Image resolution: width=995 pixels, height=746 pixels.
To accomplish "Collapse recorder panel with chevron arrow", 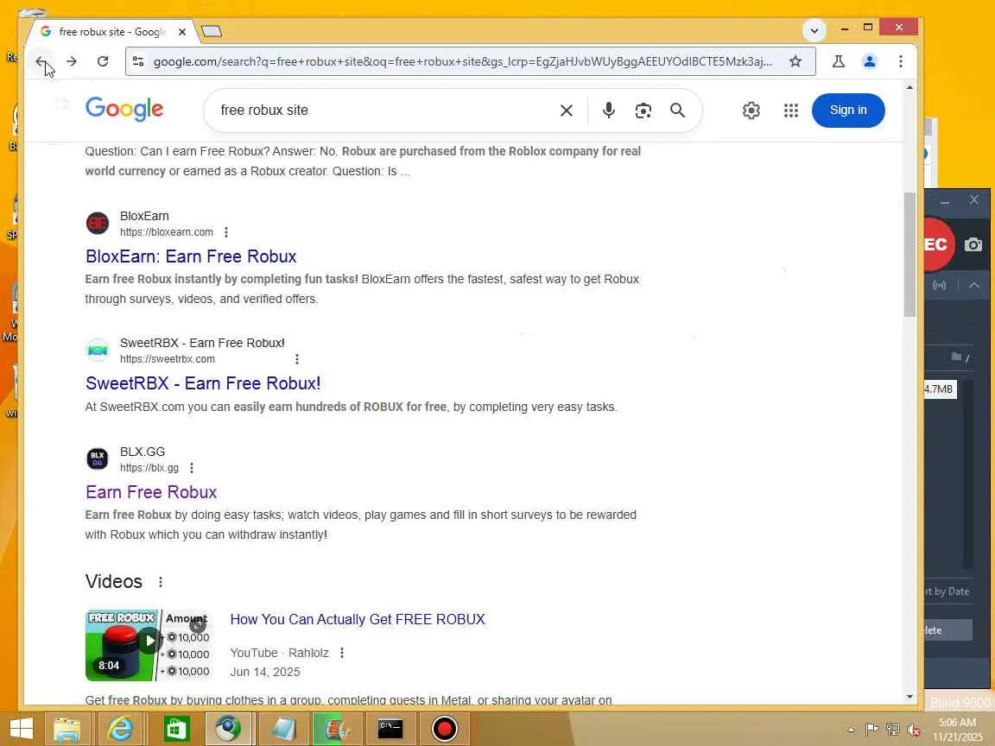I will (x=974, y=286).
